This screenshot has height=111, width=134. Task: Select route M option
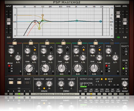[123, 63]
